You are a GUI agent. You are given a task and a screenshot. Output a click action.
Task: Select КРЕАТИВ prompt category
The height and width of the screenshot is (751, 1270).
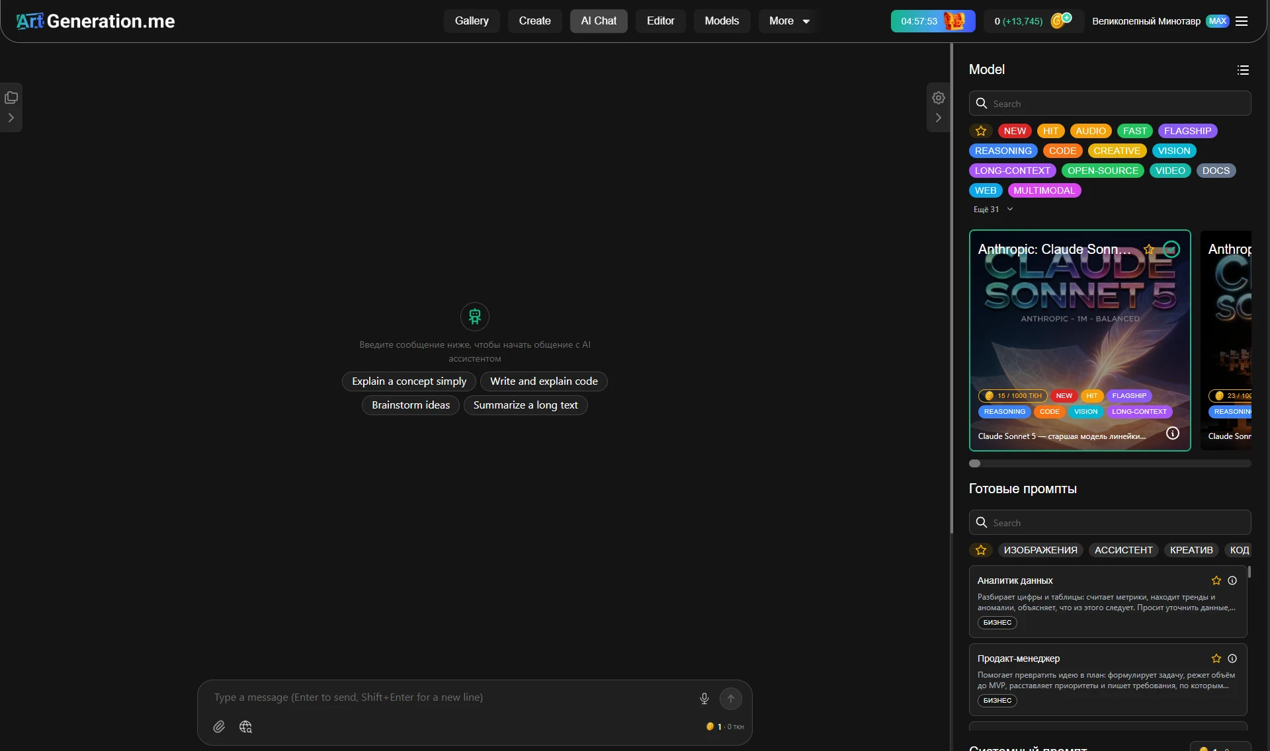pos(1191,550)
